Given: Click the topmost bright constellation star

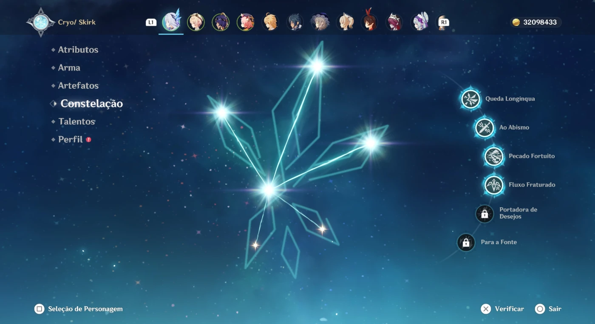Looking at the screenshot, I should pyautogui.click(x=317, y=66).
